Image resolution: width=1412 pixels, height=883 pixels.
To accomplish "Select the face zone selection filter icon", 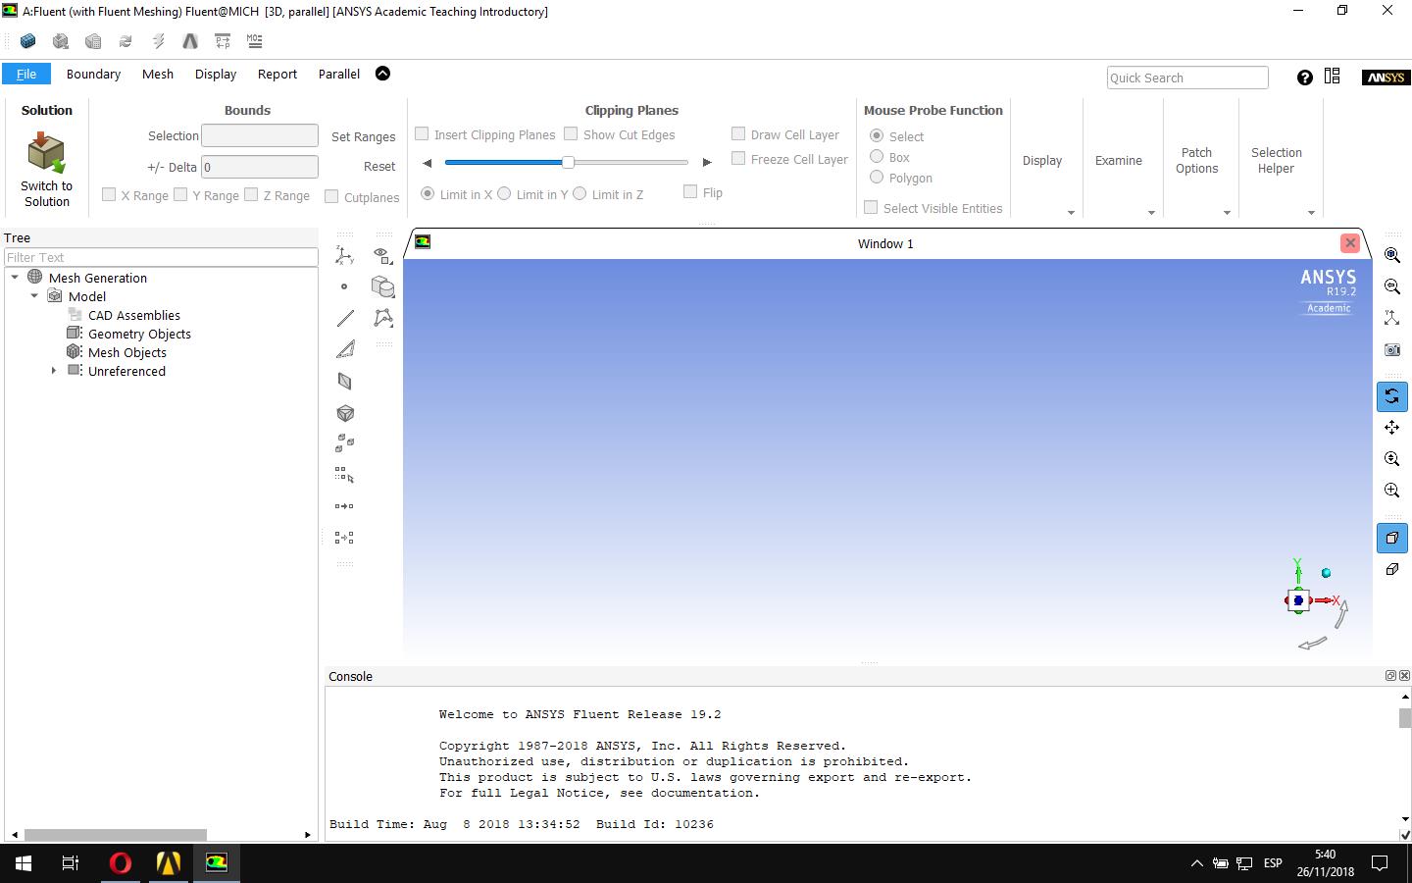I will (x=345, y=381).
